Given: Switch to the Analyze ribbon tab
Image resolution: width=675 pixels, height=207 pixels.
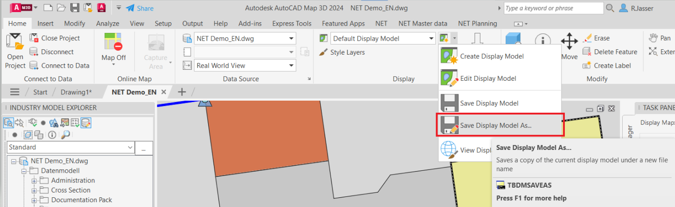Looking at the screenshot, I should click(x=108, y=23).
